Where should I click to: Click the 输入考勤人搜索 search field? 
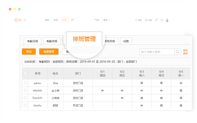click(156, 52)
